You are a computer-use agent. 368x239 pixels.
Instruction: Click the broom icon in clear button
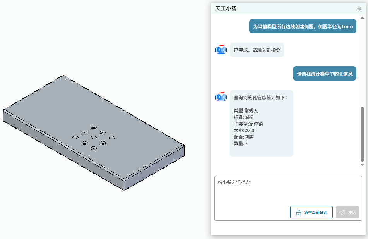[x=298, y=212]
